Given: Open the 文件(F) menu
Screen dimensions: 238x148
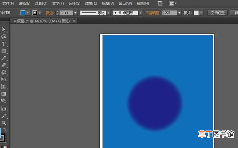Looking at the screenshot, I should click(x=8, y=3).
